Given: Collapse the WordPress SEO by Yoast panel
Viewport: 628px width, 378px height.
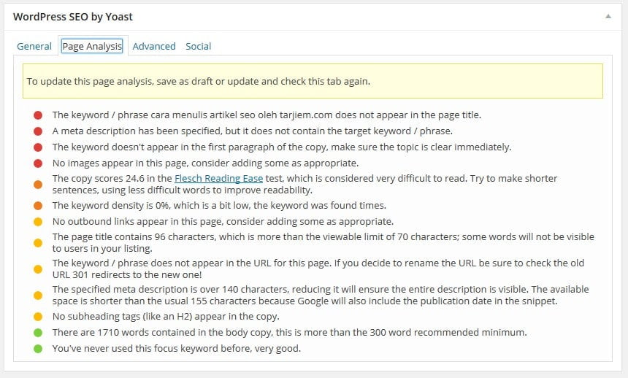Looking at the screenshot, I should [608, 16].
